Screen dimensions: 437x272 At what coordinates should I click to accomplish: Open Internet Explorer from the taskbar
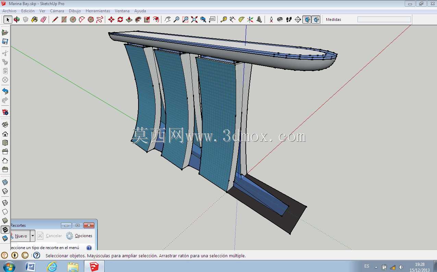pyautogui.click(x=52, y=267)
